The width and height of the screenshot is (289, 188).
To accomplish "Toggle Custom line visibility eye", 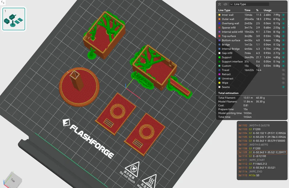I will pyautogui.click(x=284, y=66).
